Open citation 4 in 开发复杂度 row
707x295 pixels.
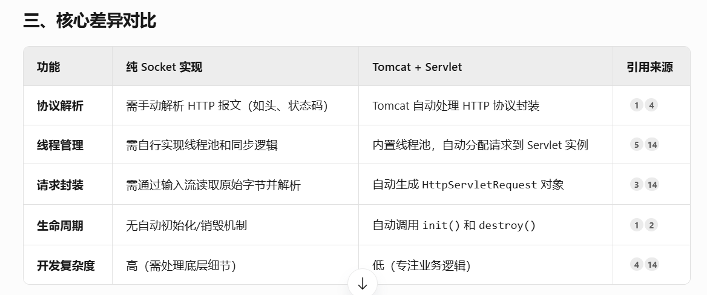click(x=636, y=265)
